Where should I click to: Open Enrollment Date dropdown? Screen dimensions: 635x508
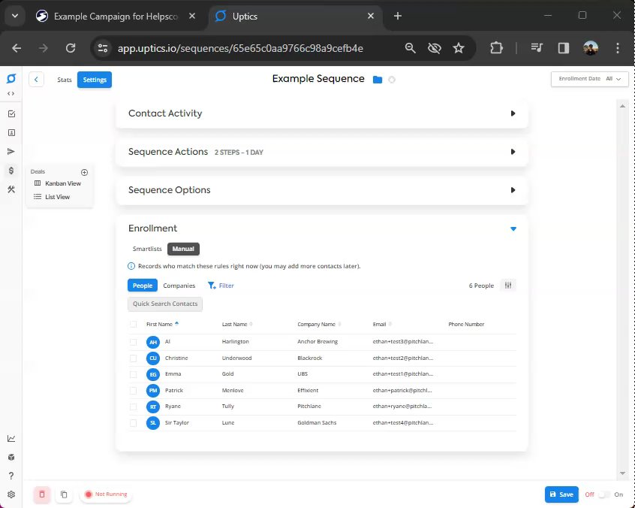pos(590,79)
